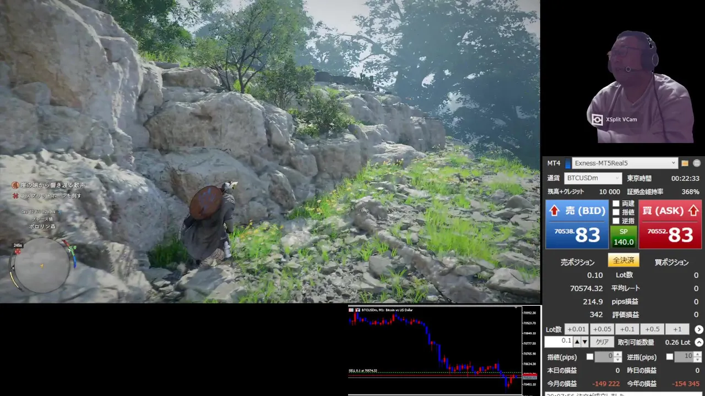Add +0.05 to lot size
705x396 pixels.
(x=601, y=329)
